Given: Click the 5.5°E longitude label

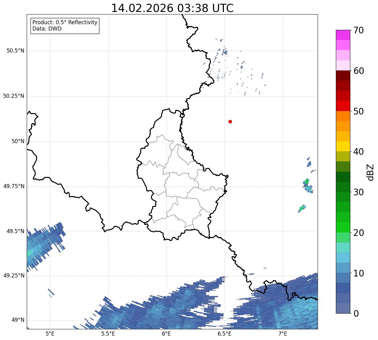Looking at the screenshot, I should pos(108,334).
